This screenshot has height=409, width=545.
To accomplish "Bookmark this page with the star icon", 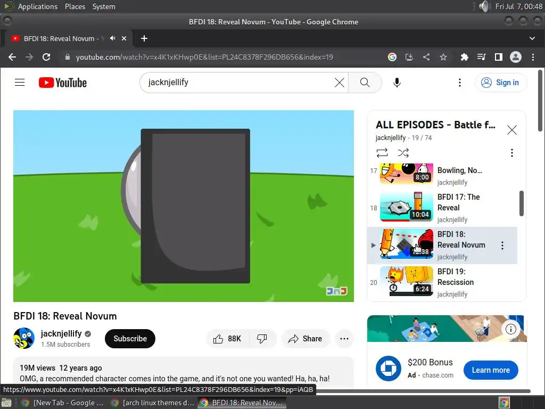I will [443, 57].
